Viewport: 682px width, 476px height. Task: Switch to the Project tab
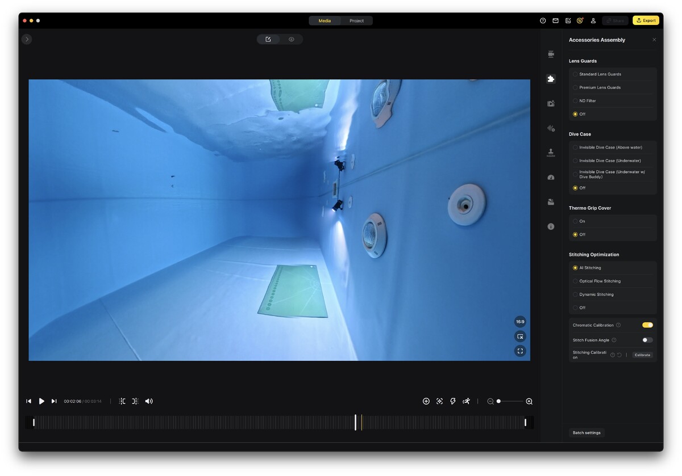356,21
